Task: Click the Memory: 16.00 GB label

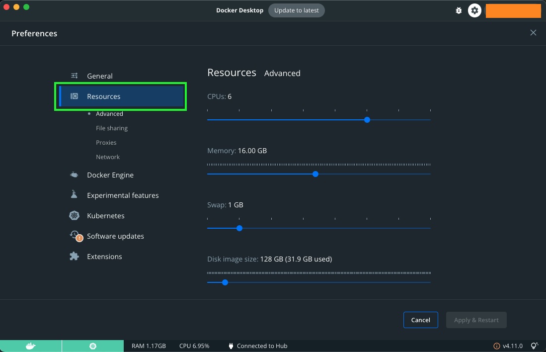Action: coord(237,151)
